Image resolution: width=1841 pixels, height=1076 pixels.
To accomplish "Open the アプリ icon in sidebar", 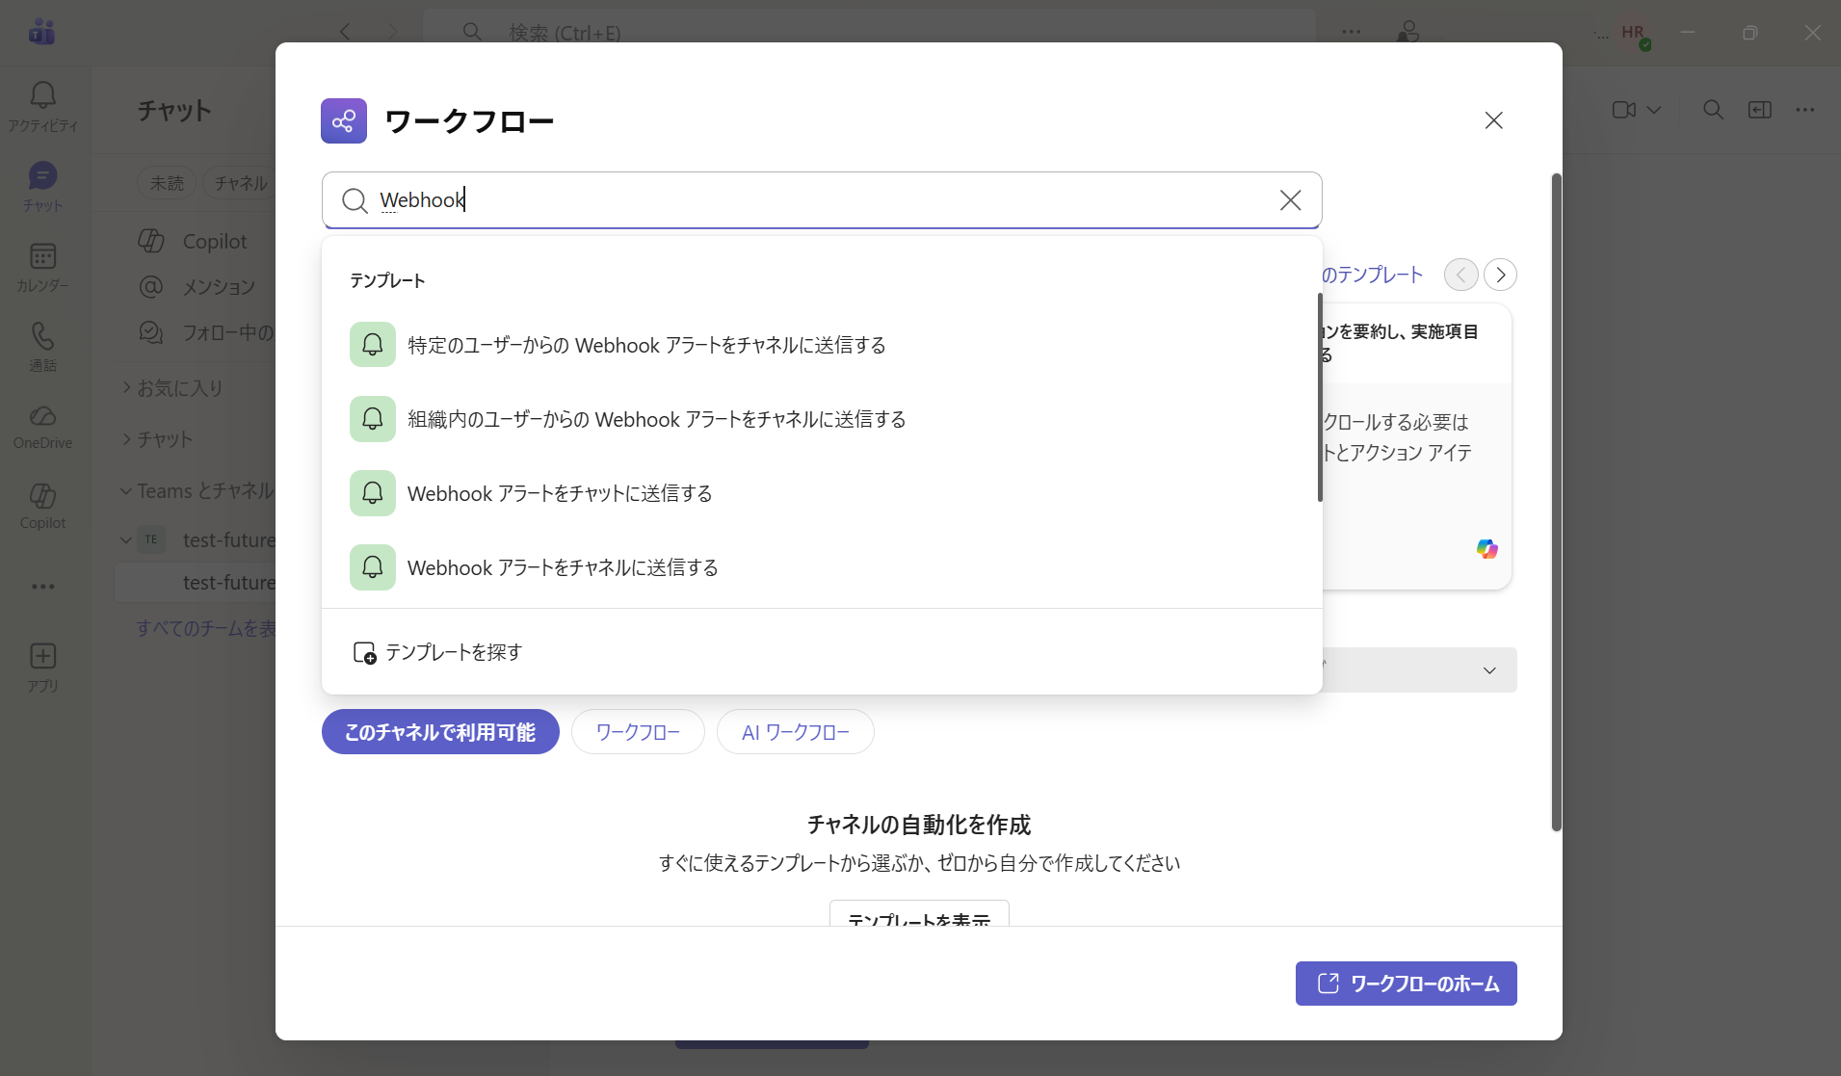I will pyautogui.click(x=42, y=667).
